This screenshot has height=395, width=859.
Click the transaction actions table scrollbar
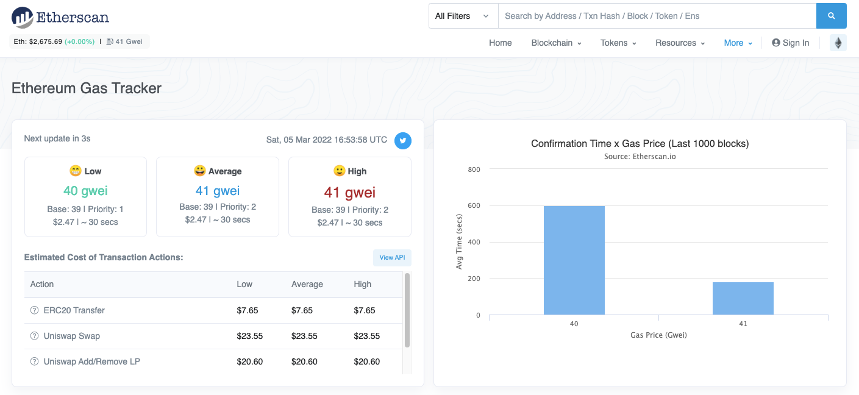[407, 310]
